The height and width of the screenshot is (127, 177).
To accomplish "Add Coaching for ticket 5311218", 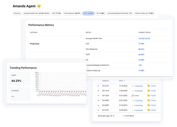I will click(x=138, y=91).
